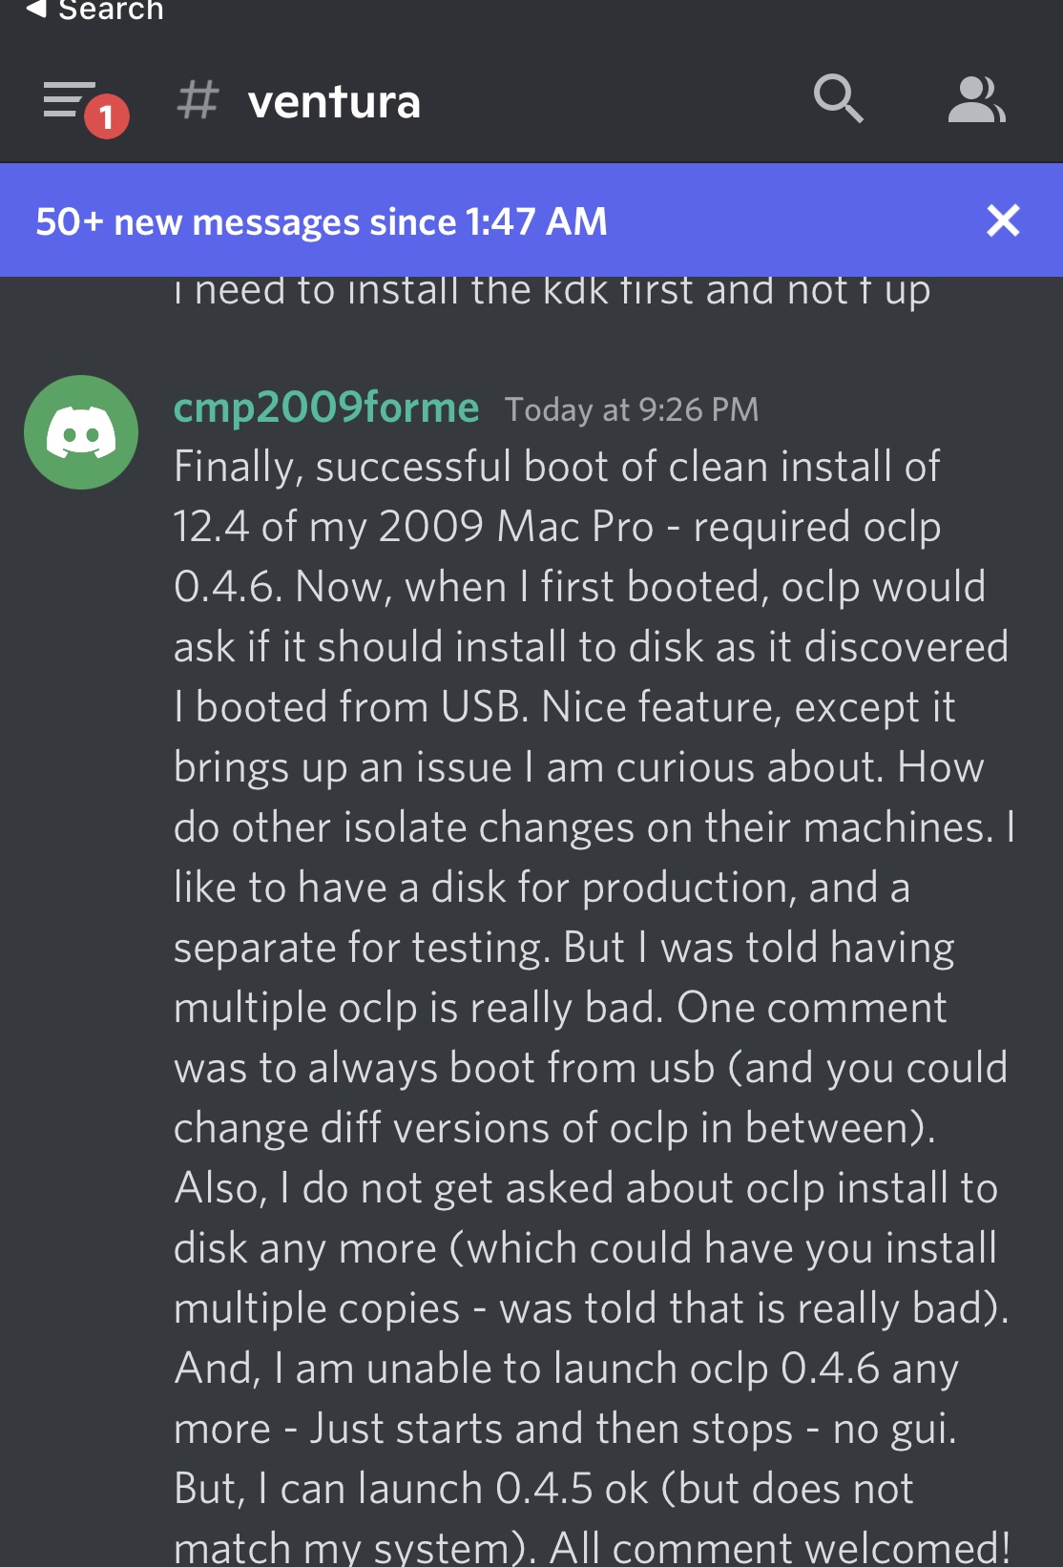
Task: Open cmp2009forme's green Discord avatar
Action: tap(81, 432)
